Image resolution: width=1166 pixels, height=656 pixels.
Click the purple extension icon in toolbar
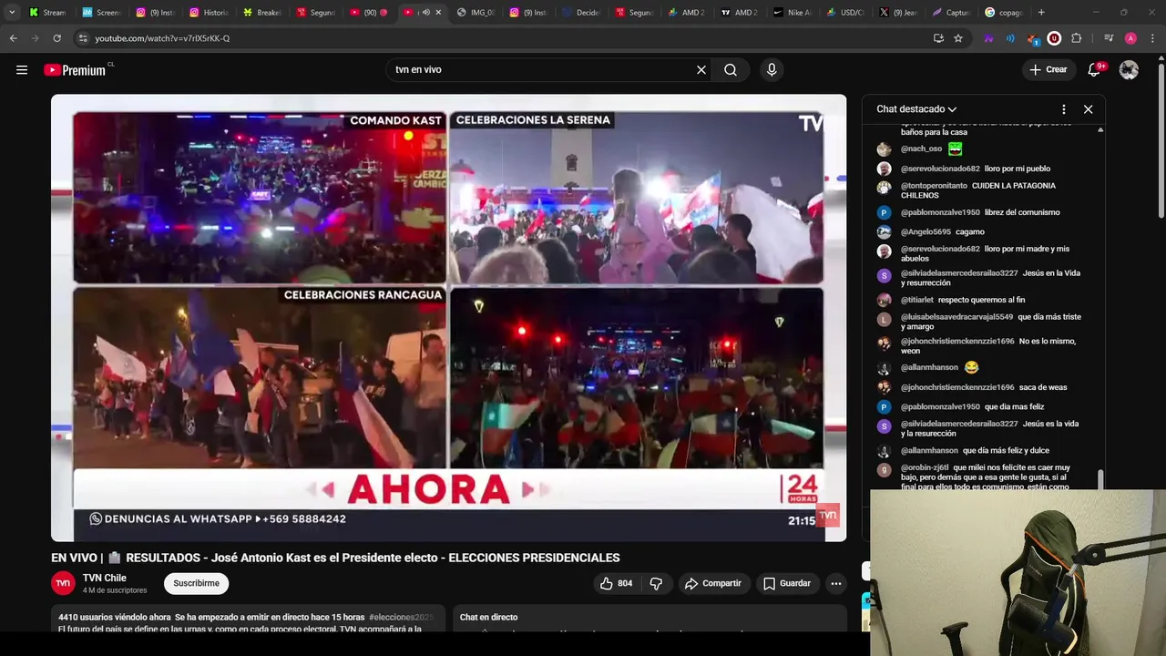coord(988,38)
